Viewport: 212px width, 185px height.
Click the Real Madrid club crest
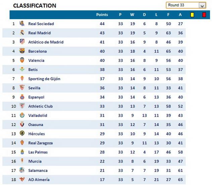point(22,33)
